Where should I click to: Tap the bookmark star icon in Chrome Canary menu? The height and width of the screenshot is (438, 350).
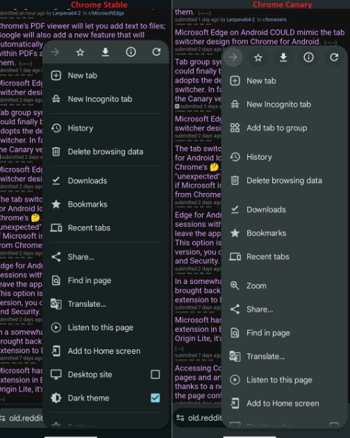258,58
